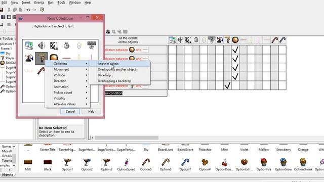Image resolution: width=324 pixels, height=182 pixels.
Task: Open the Events menu
Action: pyautogui.click(x=39, y=3)
